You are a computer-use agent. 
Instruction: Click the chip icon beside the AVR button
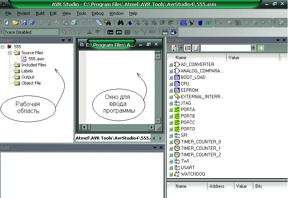[x=127, y=32]
